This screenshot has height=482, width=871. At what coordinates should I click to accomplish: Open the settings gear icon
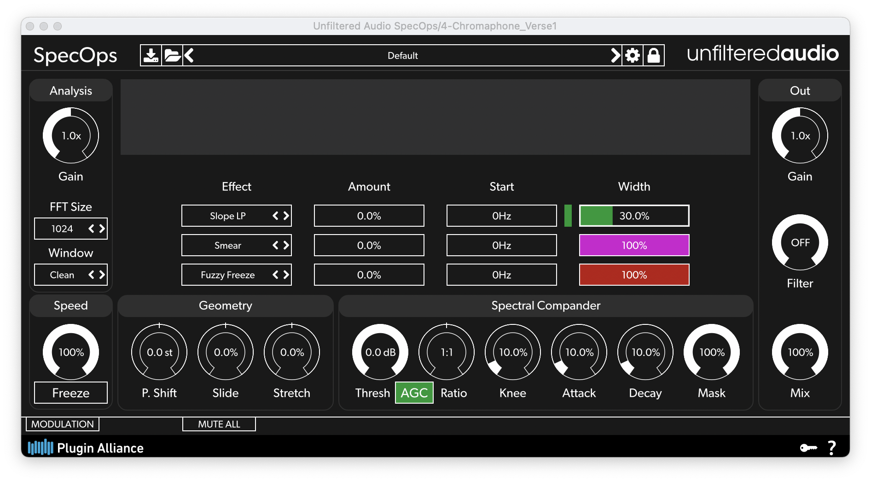[633, 55]
